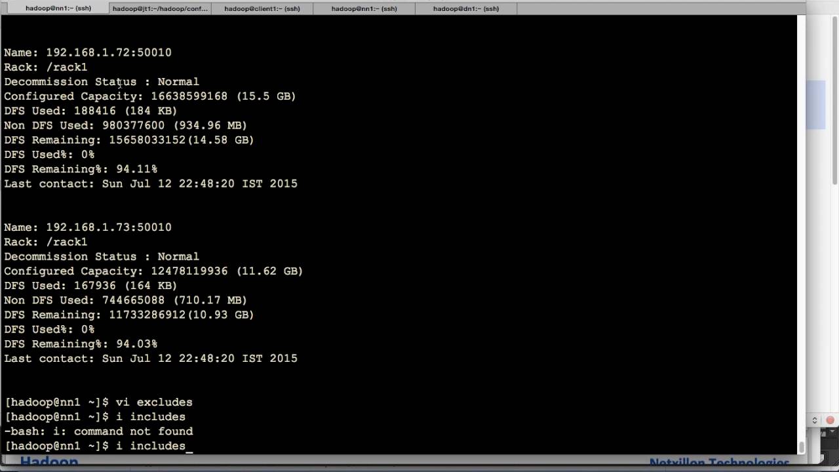Click the line 'Name: 192.168.1.73:50010'
This screenshot has width=839, height=472.
[88, 227]
